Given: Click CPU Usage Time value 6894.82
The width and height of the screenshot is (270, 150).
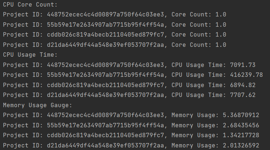Looking at the screenshot, I should (x=243, y=85).
